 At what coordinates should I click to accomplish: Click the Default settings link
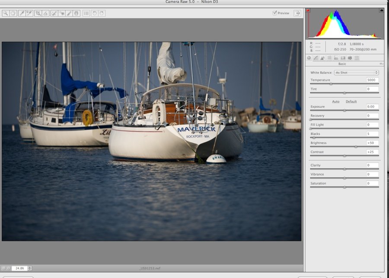click(x=351, y=102)
